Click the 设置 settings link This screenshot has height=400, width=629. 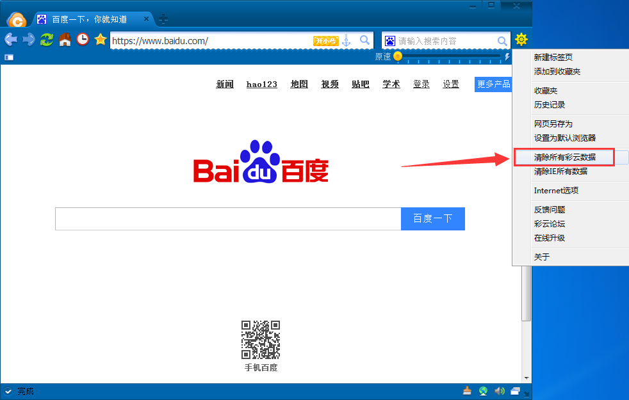(x=451, y=84)
